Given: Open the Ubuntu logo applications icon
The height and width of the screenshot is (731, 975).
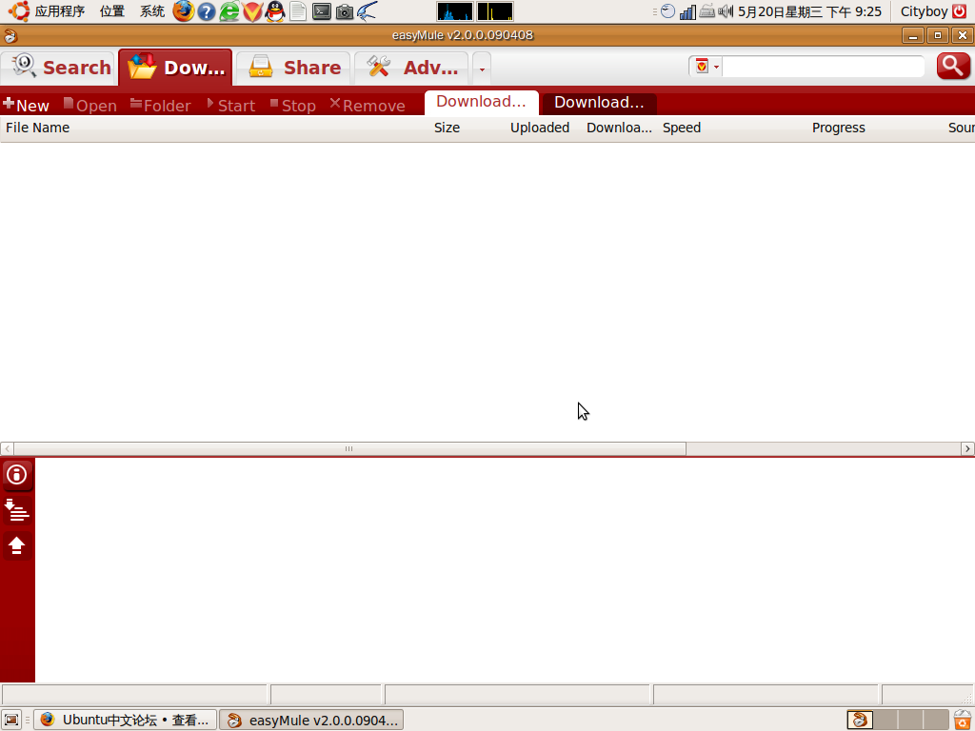Looking at the screenshot, I should [19, 11].
